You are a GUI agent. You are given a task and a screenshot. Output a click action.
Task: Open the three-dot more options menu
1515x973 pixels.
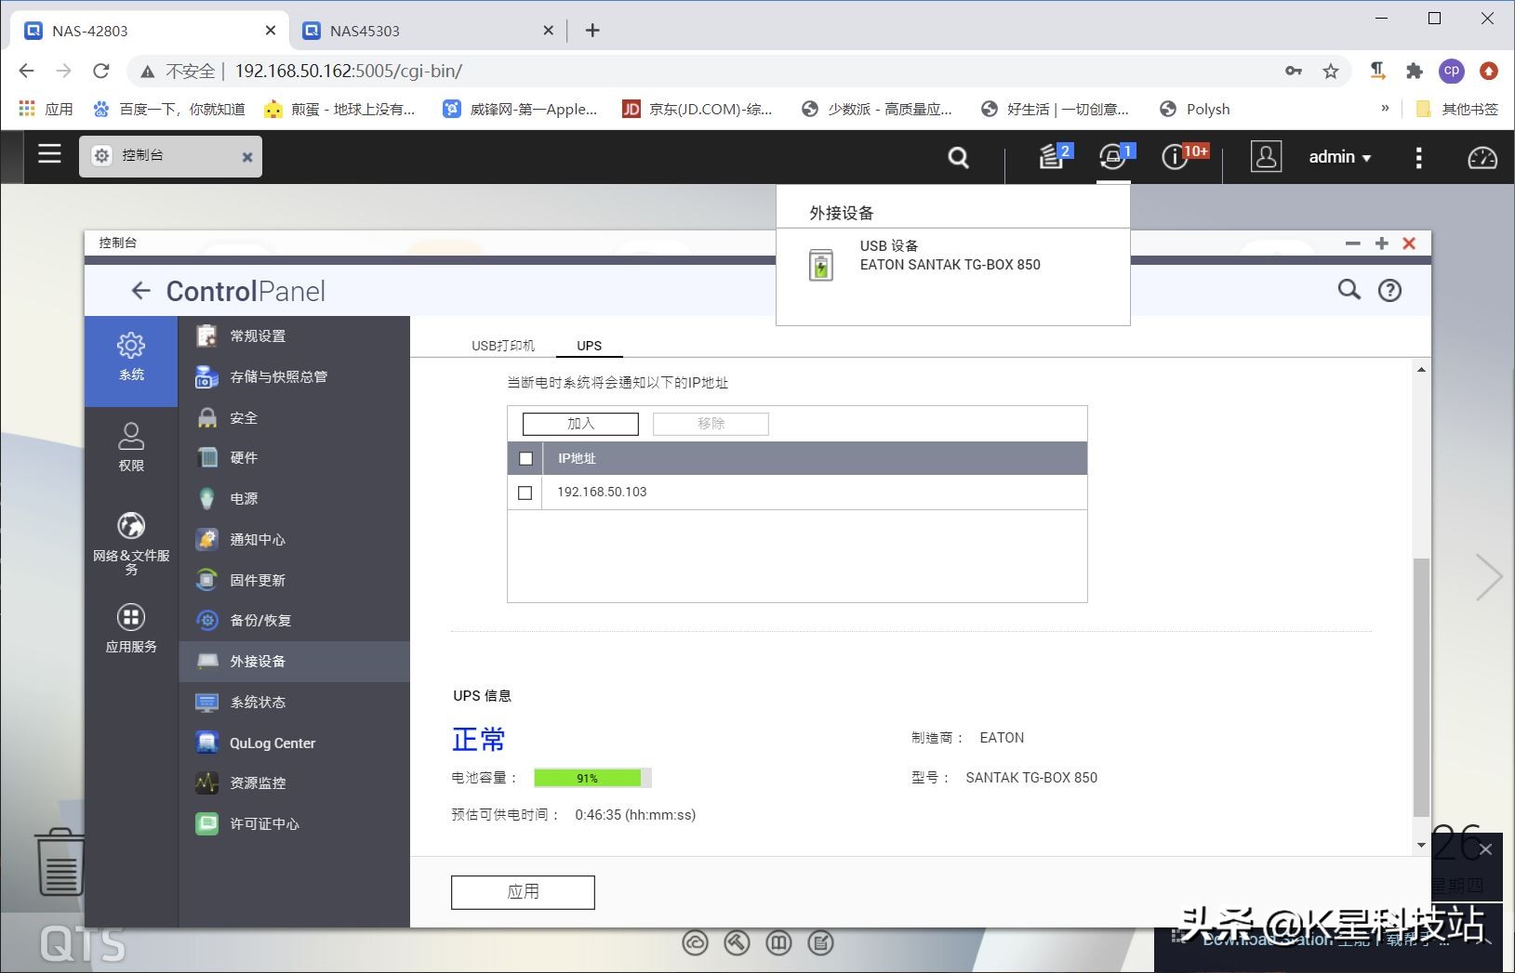[x=1418, y=157]
